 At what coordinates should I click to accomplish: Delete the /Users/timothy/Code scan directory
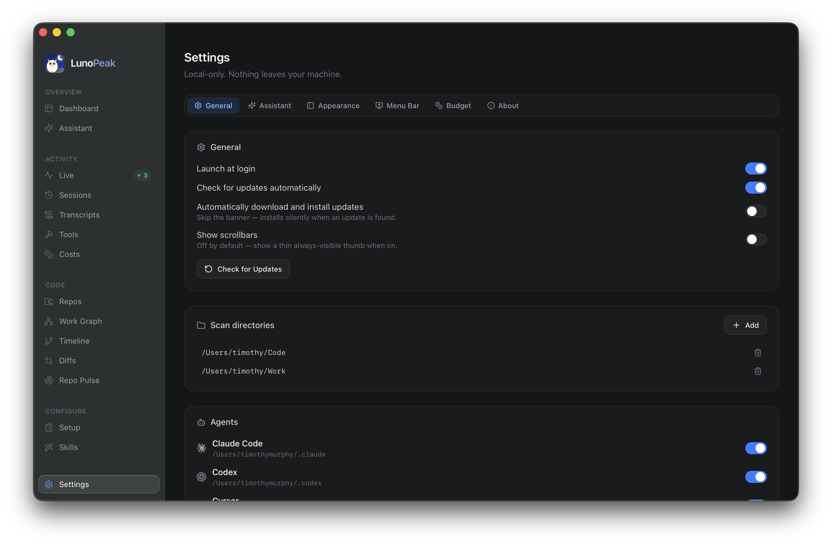pos(758,353)
